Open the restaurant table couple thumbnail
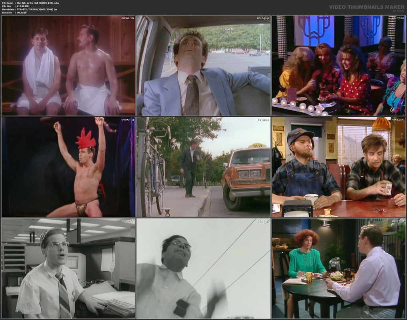 tap(339, 268)
